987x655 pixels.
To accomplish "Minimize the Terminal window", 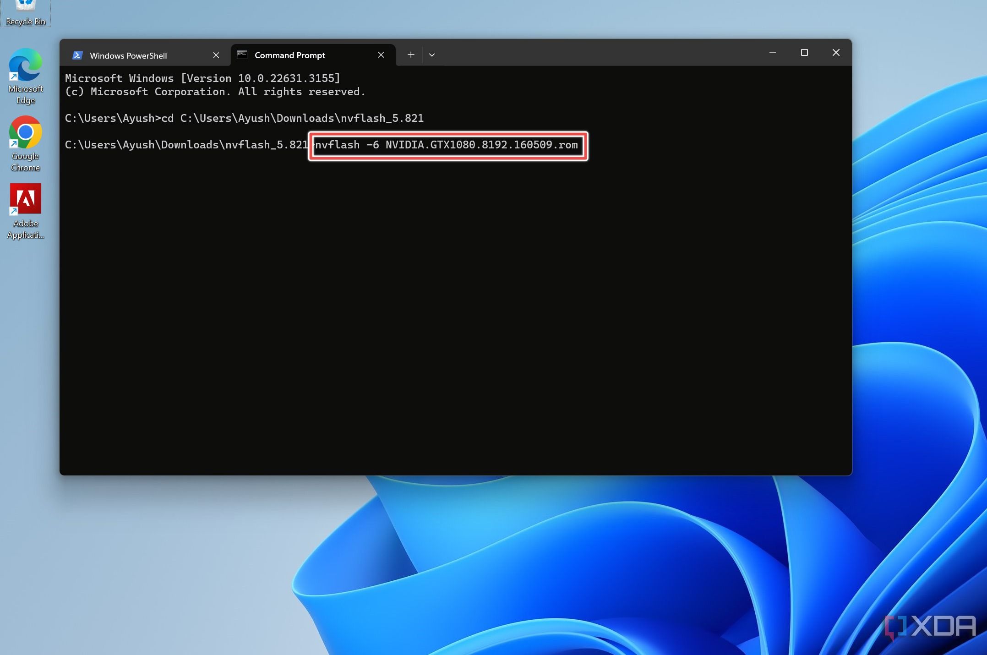I will point(773,53).
